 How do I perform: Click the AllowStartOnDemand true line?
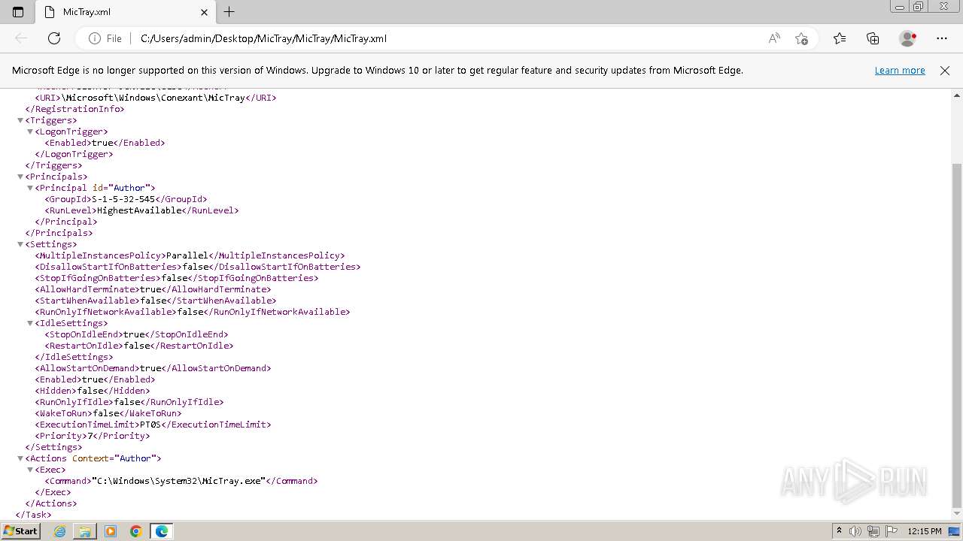[x=153, y=368]
